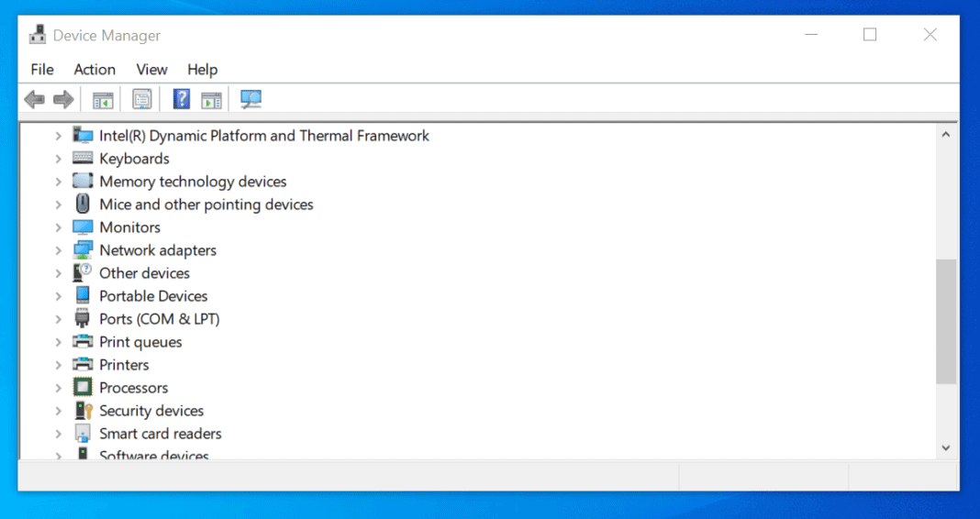980x519 pixels.
Task: Click the Back arrow toolbar icon
Action: click(34, 99)
